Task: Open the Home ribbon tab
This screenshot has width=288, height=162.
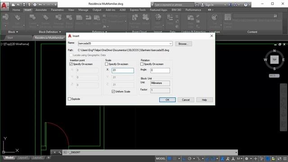Action: tap(16, 10)
